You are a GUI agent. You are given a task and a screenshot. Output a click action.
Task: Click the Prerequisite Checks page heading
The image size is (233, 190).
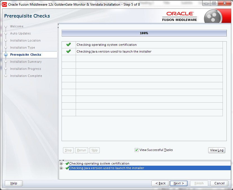(27, 16)
